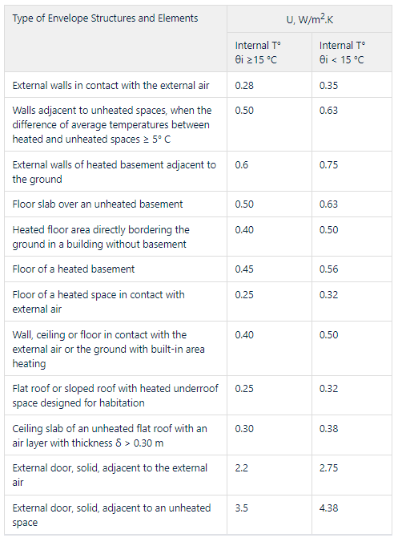Select the U, W/m².K column header
Image resolution: width=402 pixels, height=542 pixels.
tap(309, 18)
